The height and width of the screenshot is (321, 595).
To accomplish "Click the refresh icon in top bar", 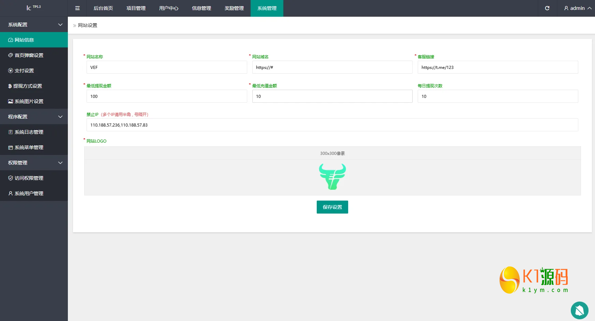I will (x=547, y=8).
